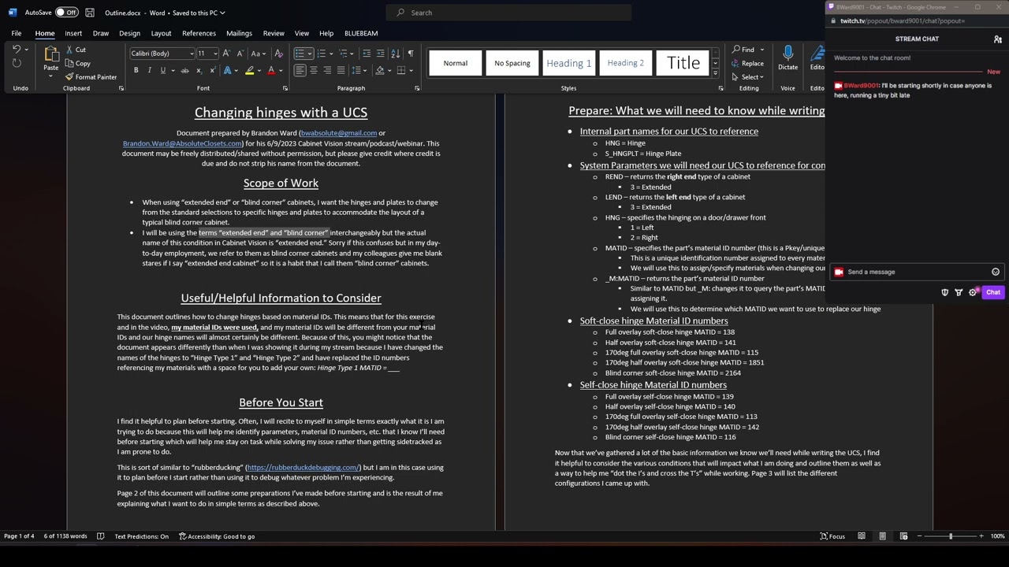Expand the font color dropdown arrow

tap(281, 71)
